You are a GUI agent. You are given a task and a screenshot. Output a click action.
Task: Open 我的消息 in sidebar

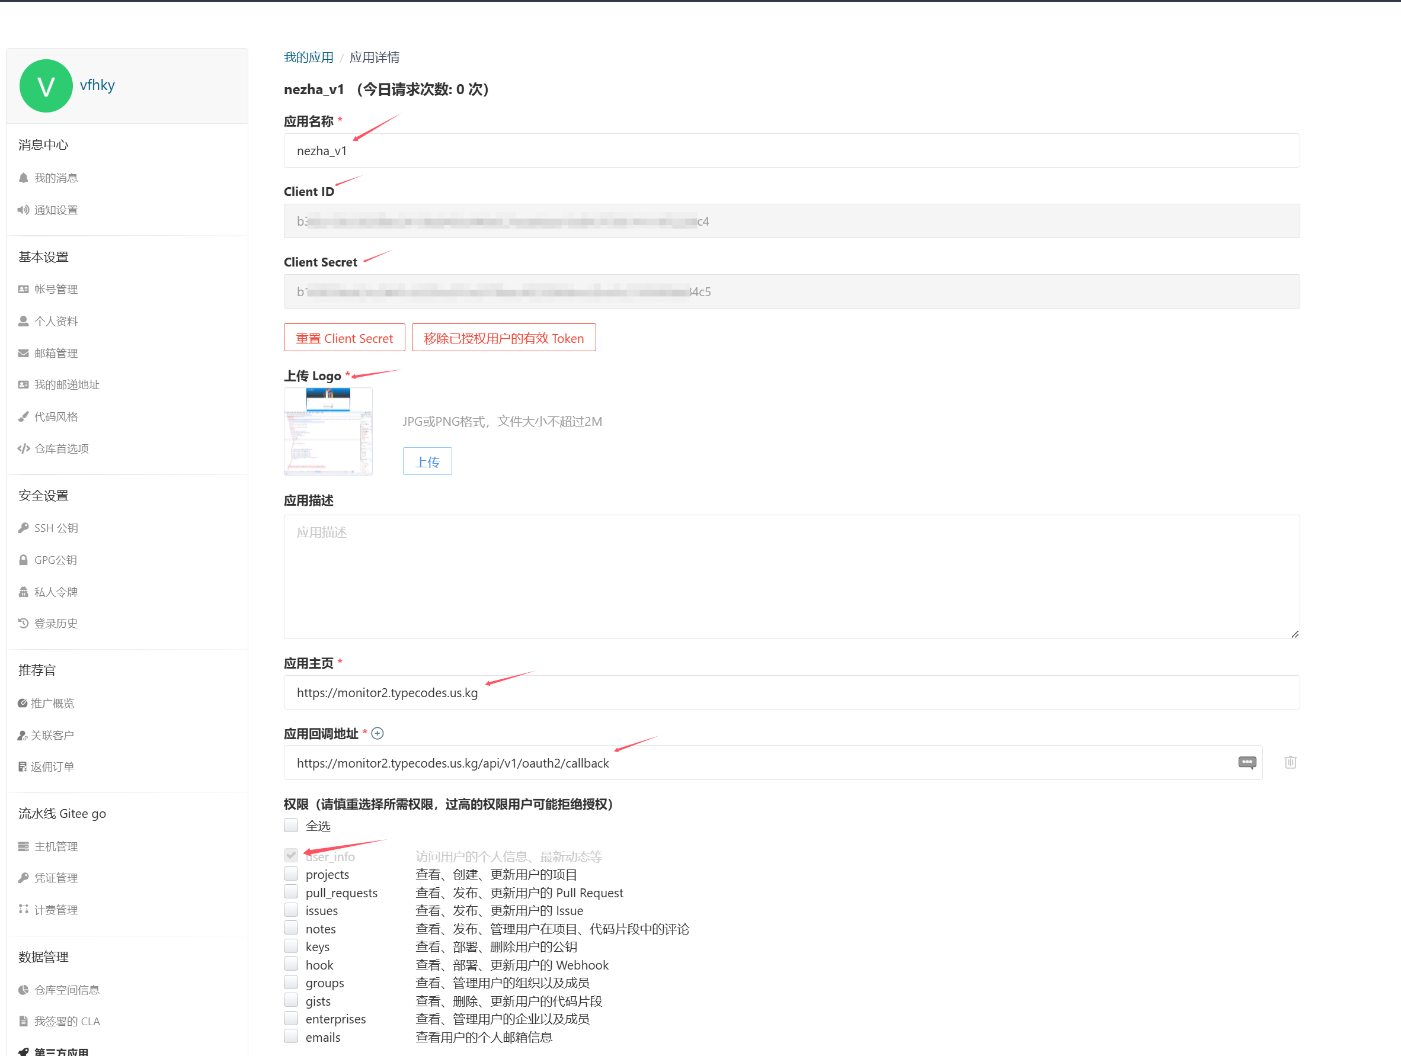[x=56, y=178]
